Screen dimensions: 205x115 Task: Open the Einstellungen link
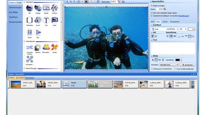point(184,16)
